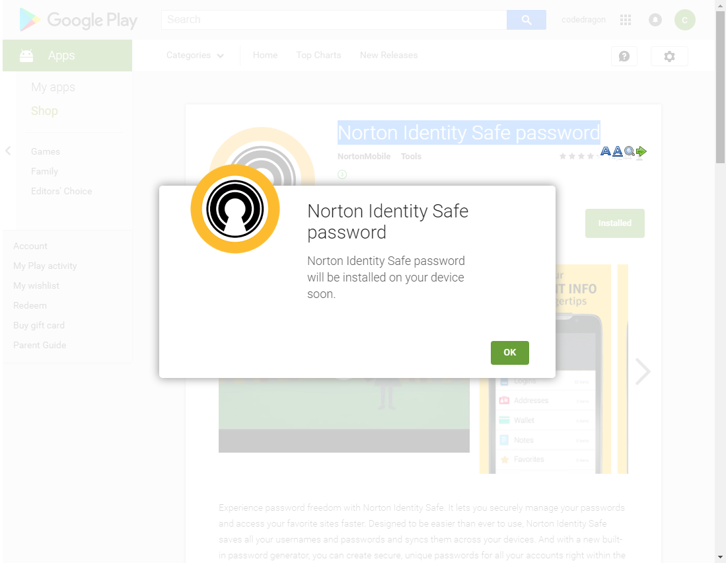
Task: Click the NortonMobile developer link
Action: click(x=364, y=157)
